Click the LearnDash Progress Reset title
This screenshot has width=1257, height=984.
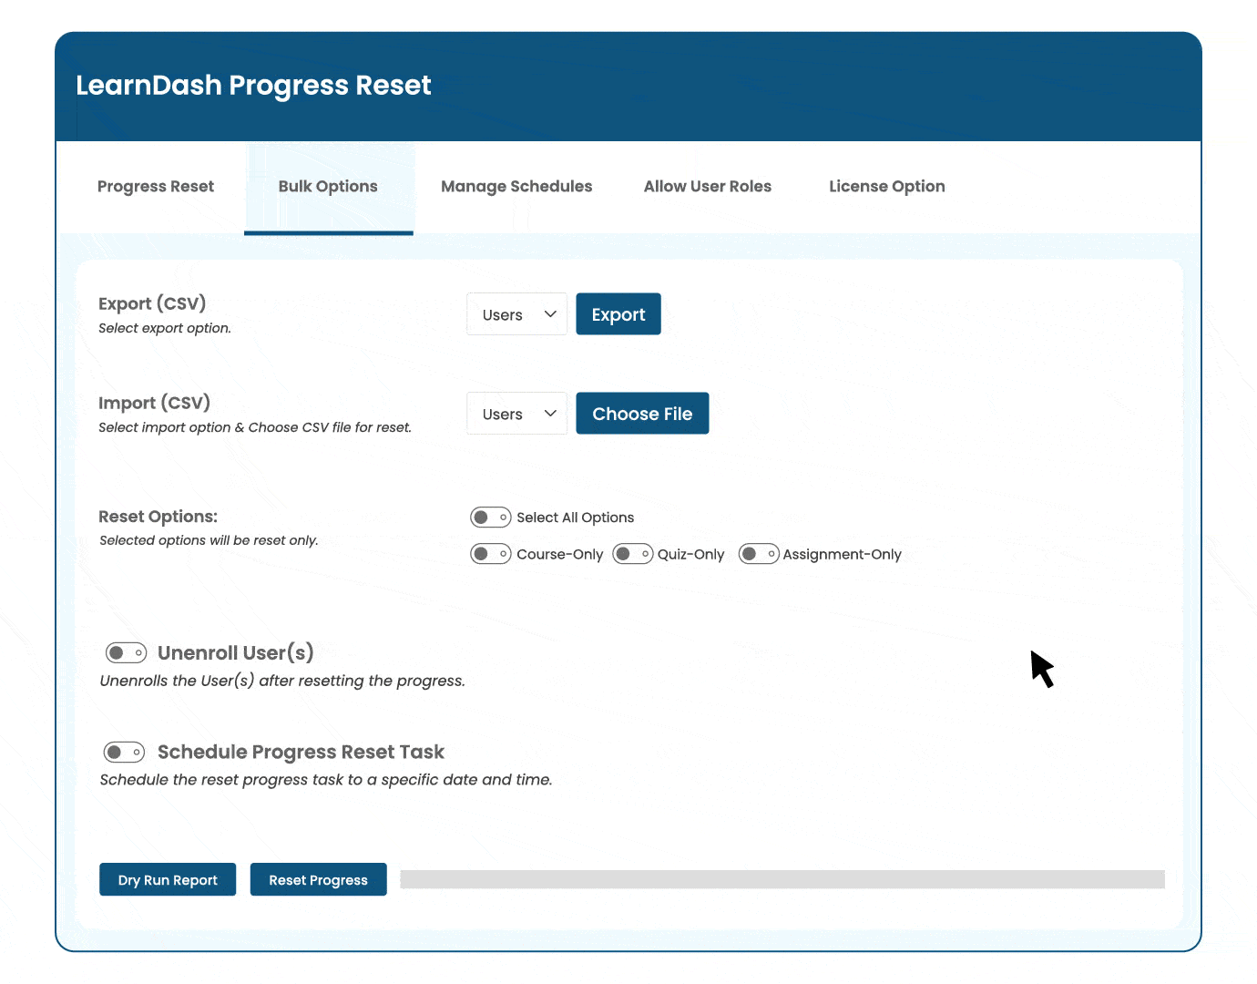coord(253,86)
